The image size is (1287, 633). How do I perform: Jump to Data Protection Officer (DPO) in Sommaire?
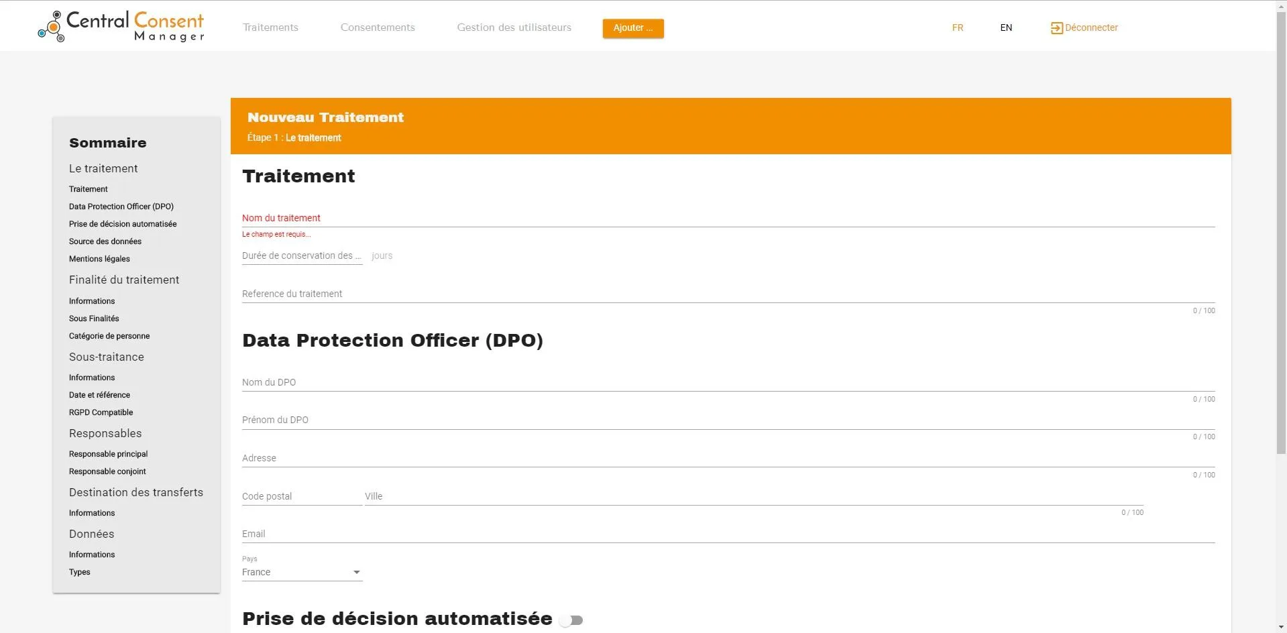click(121, 207)
